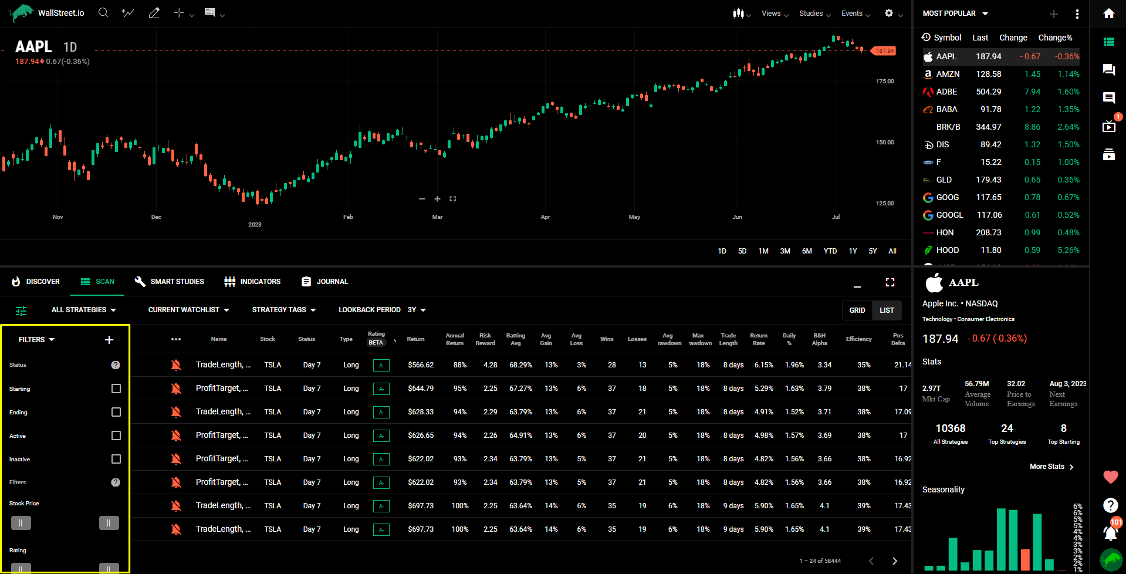Maximize the scan panel
Viewport: 1126px width, 574px height.
(890, 282)
